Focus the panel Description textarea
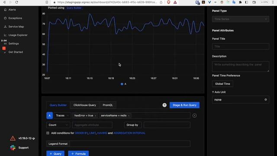The image size is (277, 156). tap(241, 66)
